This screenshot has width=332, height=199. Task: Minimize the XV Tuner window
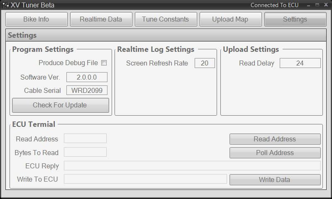308,5
